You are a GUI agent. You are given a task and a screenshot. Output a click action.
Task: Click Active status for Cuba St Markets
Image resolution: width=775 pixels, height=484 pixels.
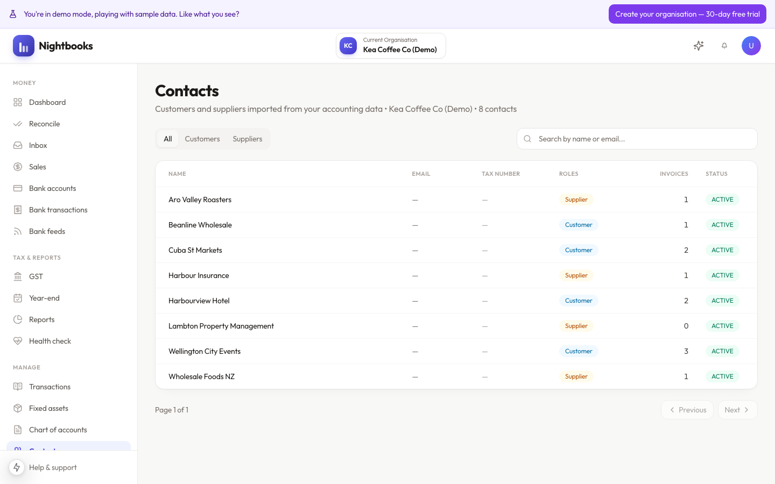(722, 250)
